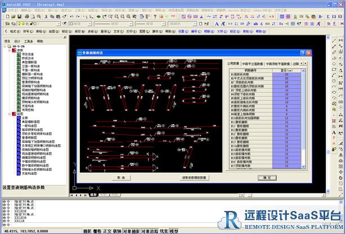Toggle 对象捕捉 object snap in the status bar

[131, 231]
